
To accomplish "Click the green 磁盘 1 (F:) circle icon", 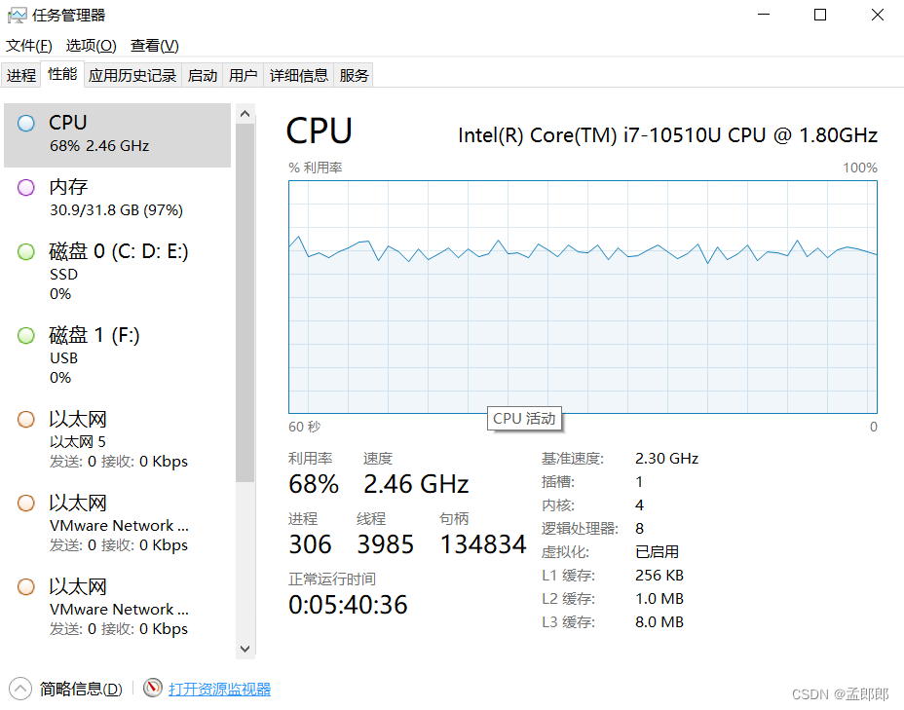I will click(x=26, y=335).
